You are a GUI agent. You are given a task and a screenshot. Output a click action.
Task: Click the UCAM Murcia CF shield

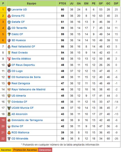[x=9, y=108]
